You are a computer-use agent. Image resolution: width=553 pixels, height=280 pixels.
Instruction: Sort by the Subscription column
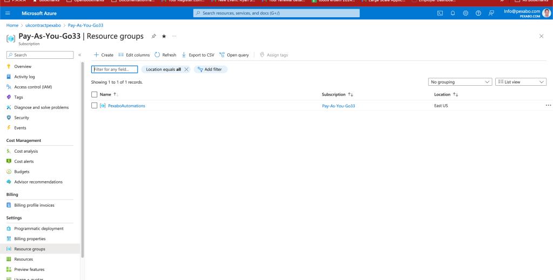coord(338,94)
